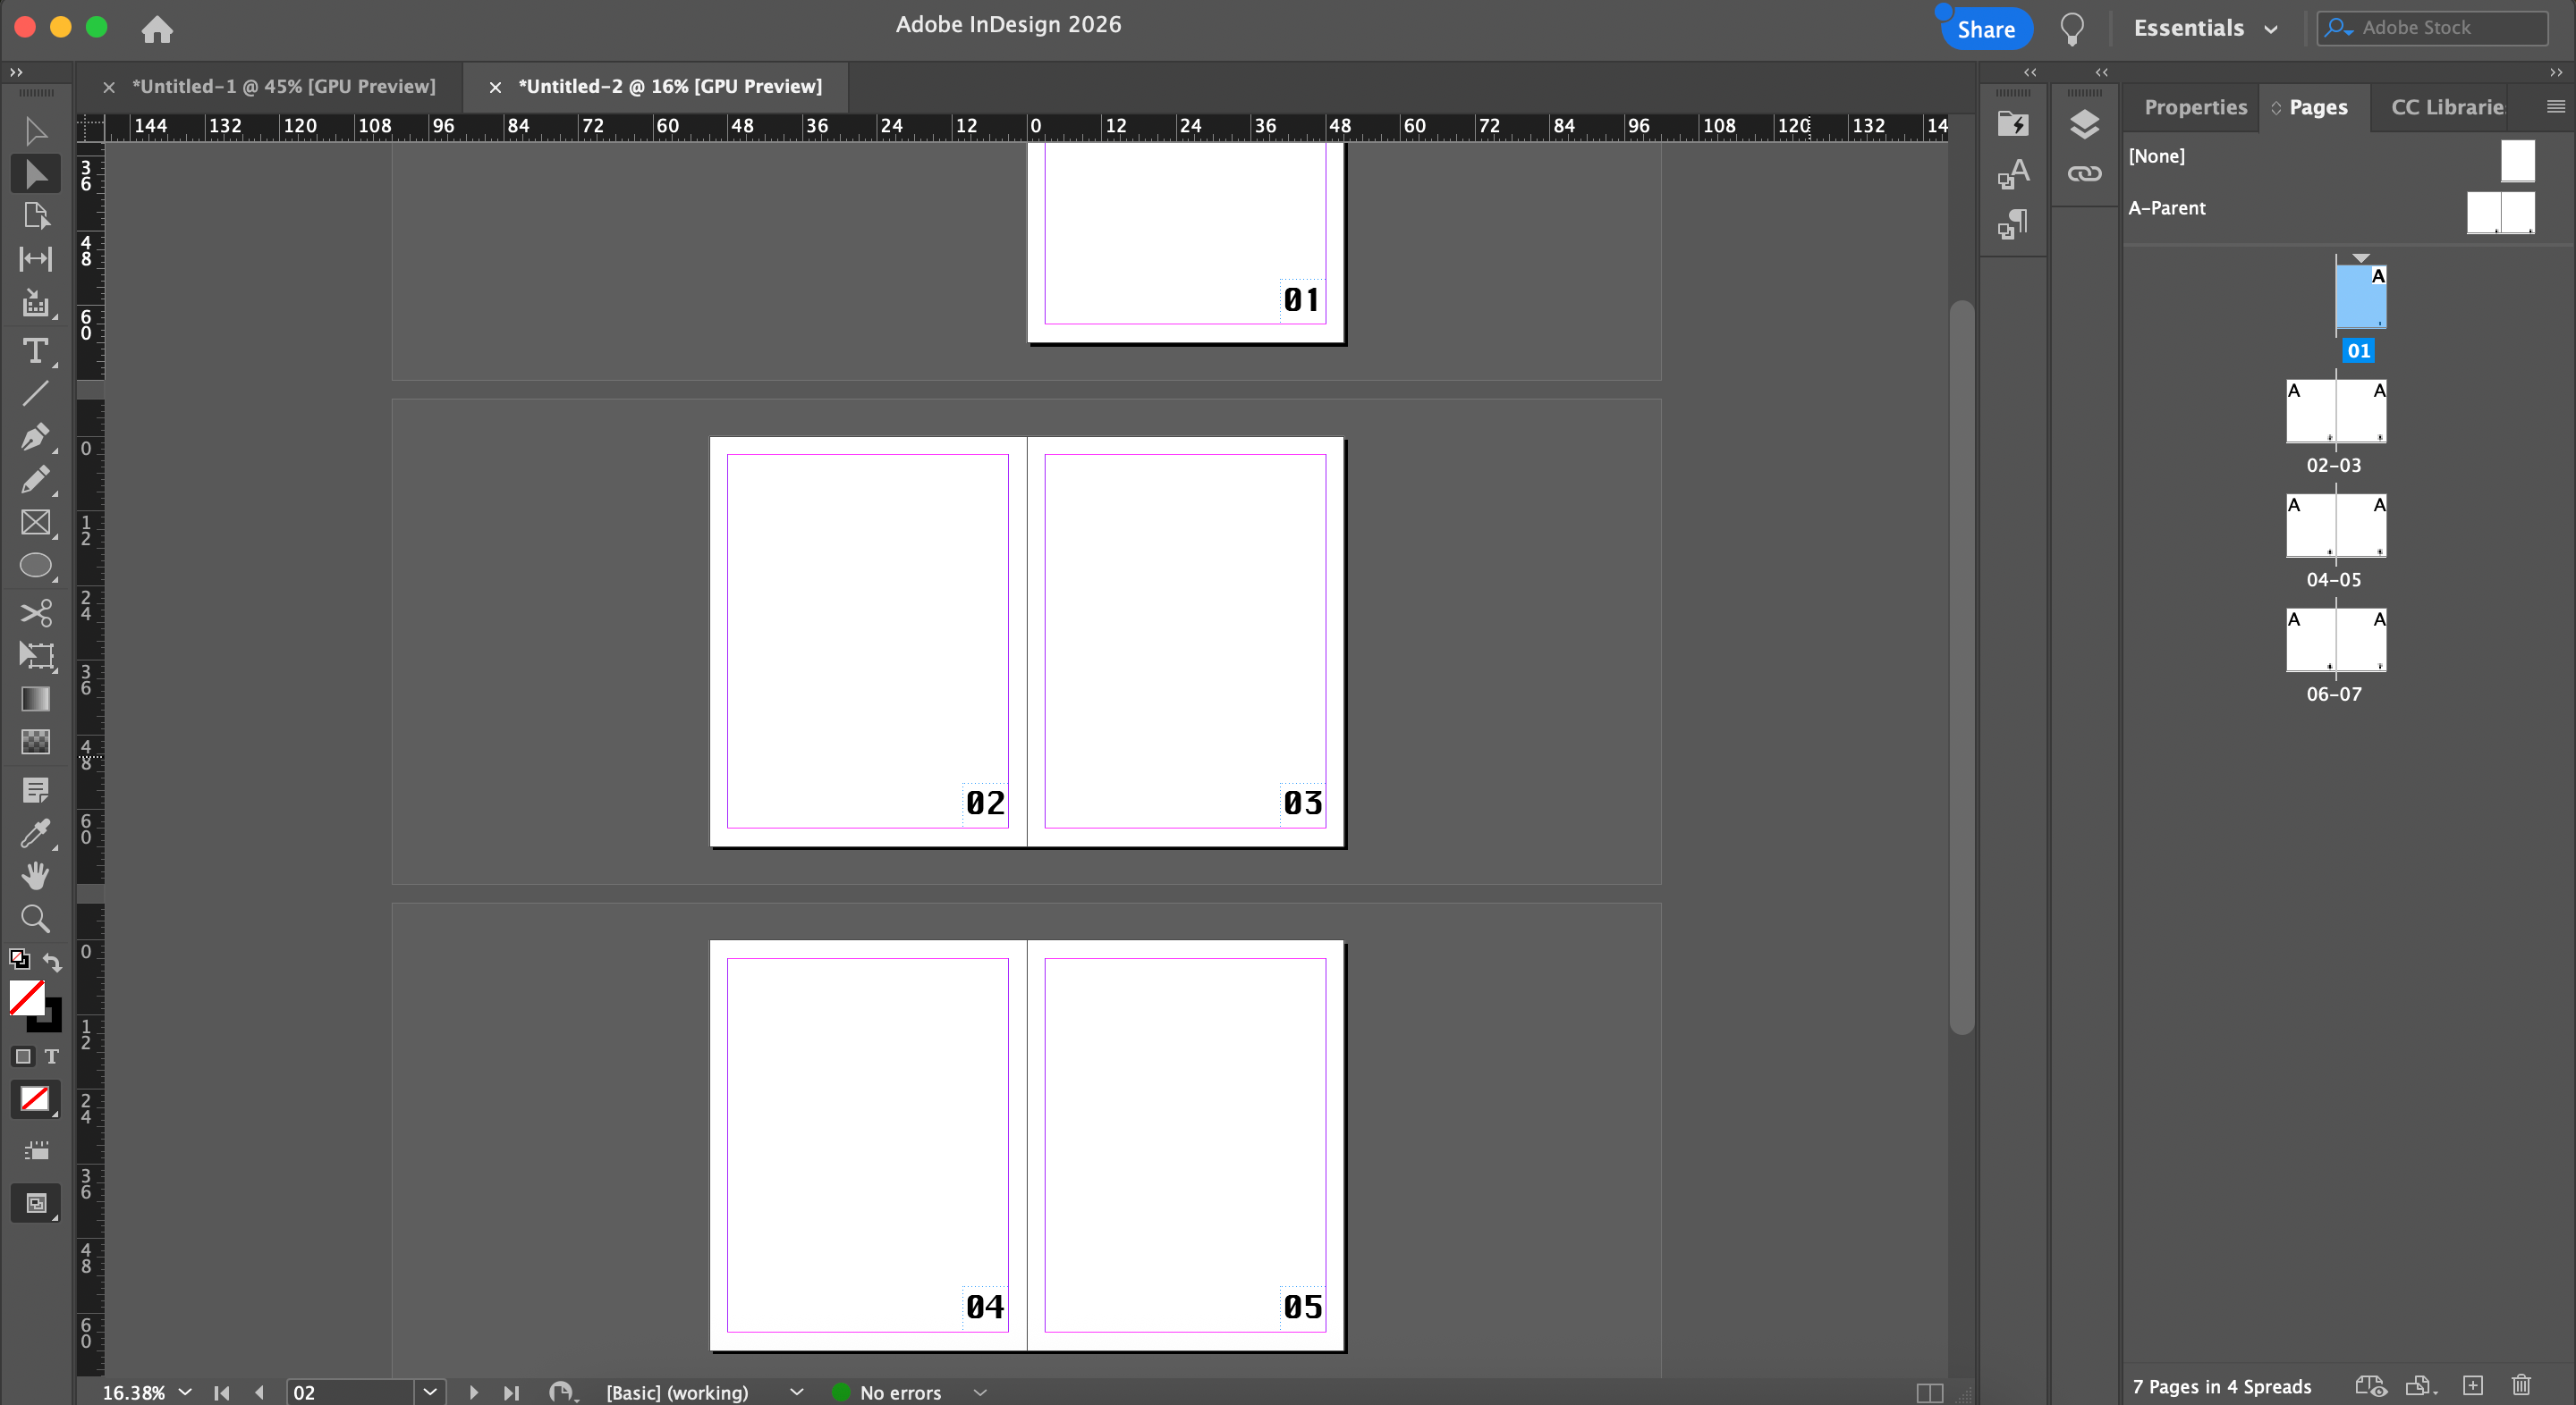Image resolution: width=2576 pixels, height=1405 pixels.
Task: Swap fill and stroke colors
Action: [x=52, y=963]
